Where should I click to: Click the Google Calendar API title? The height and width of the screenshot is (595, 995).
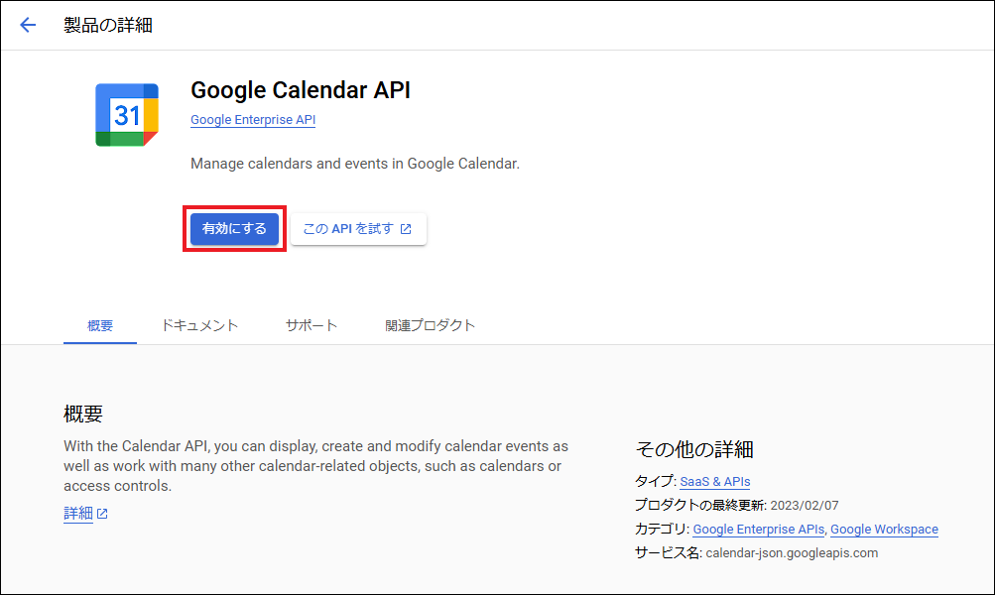tap(300, 90)
